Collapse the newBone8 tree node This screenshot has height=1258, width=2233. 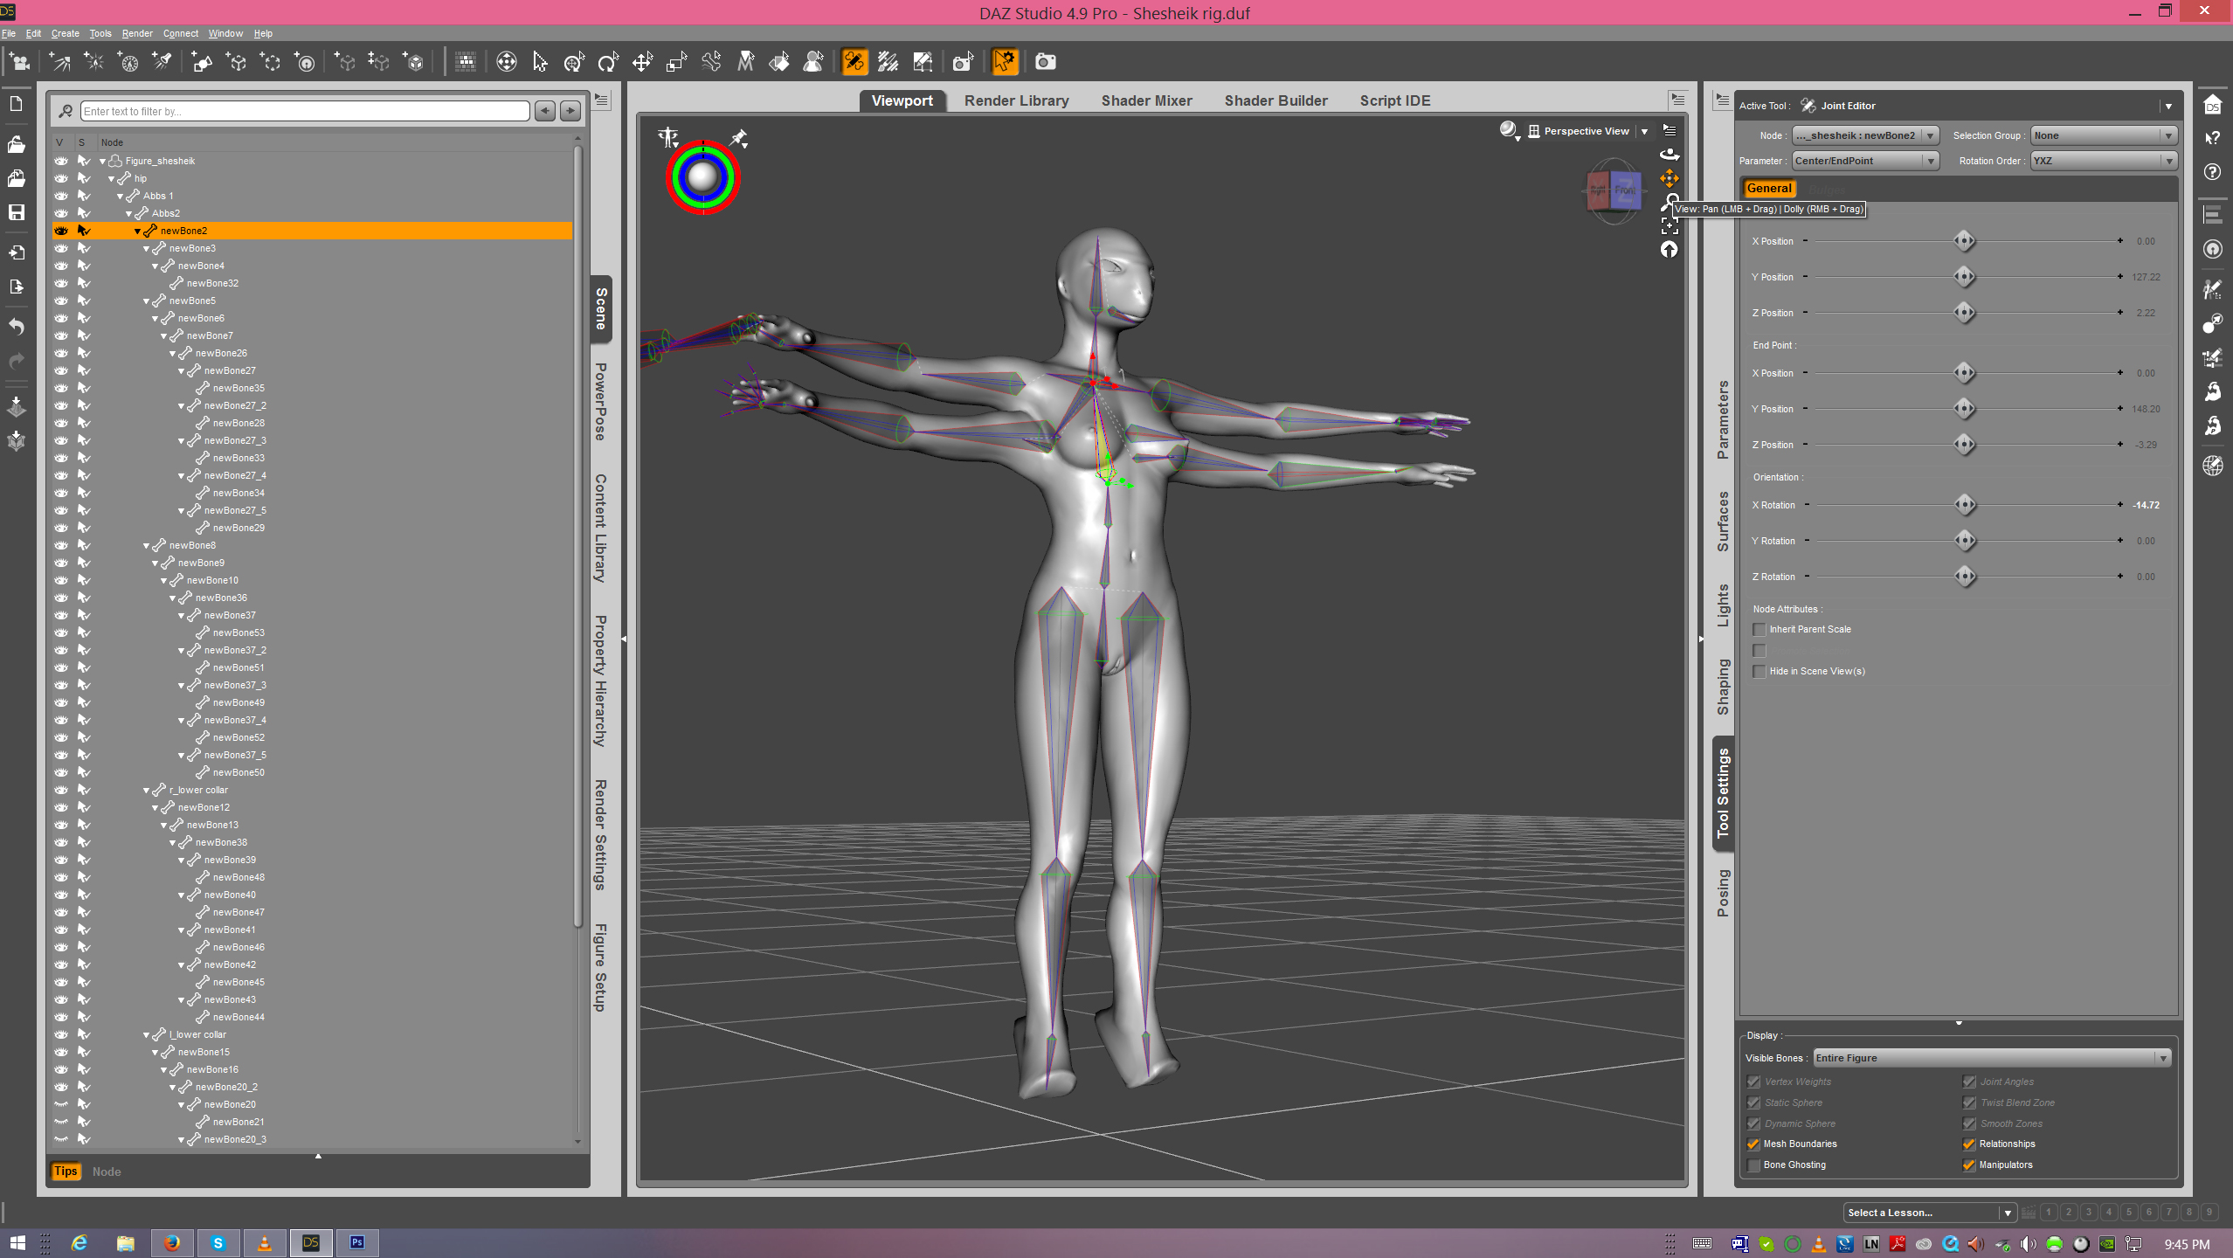click(x=146, y=545)
